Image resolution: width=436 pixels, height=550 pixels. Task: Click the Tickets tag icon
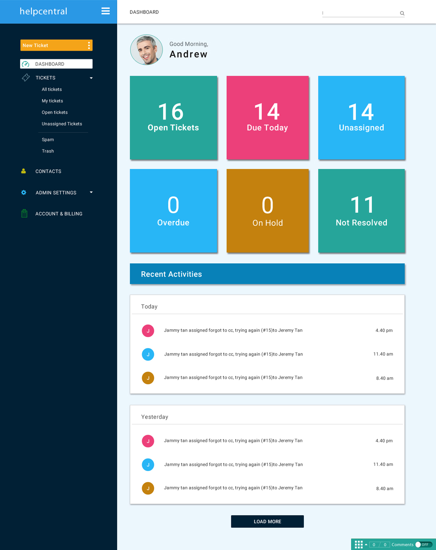[x=26, y=77]
